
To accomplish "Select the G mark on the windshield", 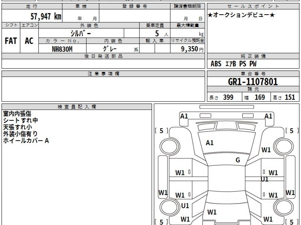I will coord(238,160).
